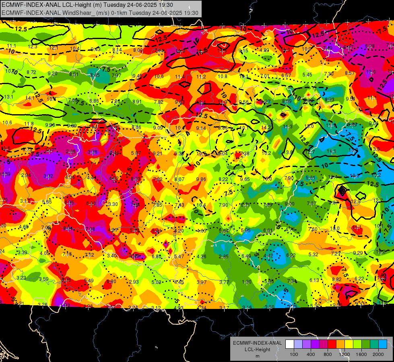Click the magenta-pink legend swatch left of red
This screenshot has height=362, width=394.
pos(324,344)
